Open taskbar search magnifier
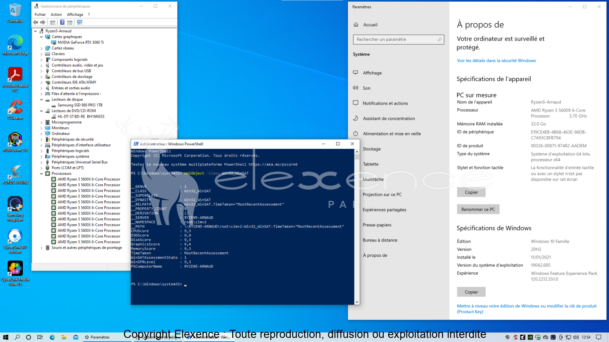This screenshot has height=342, width=609. pos(17,337)
